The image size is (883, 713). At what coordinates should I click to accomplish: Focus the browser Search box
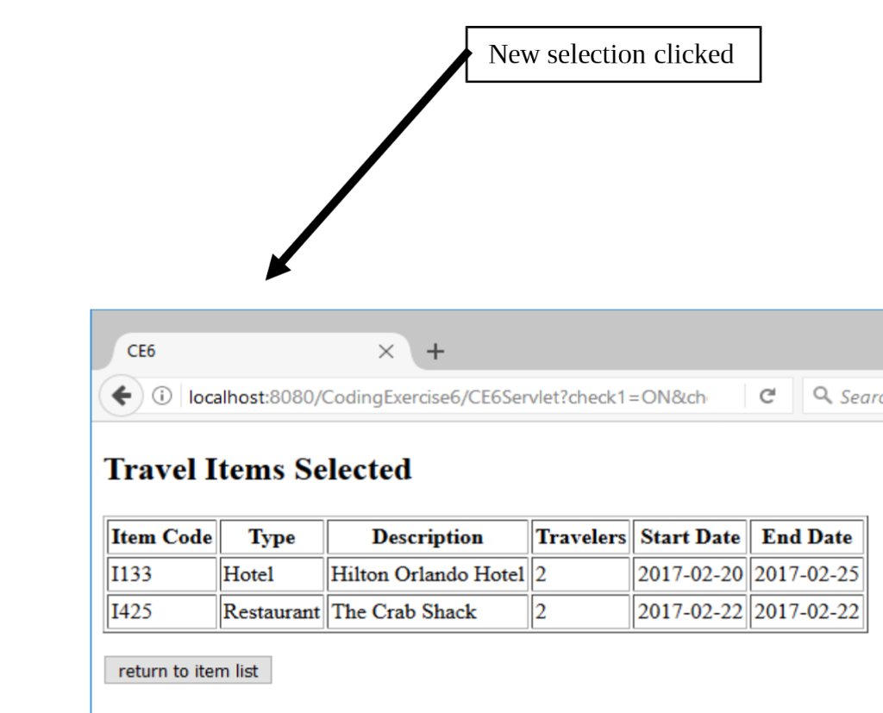(x=843, y=396)
